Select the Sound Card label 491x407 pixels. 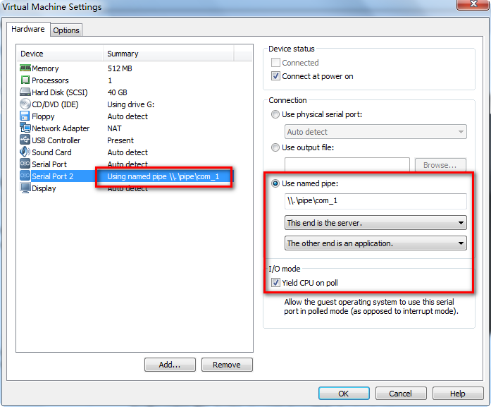tap(51, 152)
